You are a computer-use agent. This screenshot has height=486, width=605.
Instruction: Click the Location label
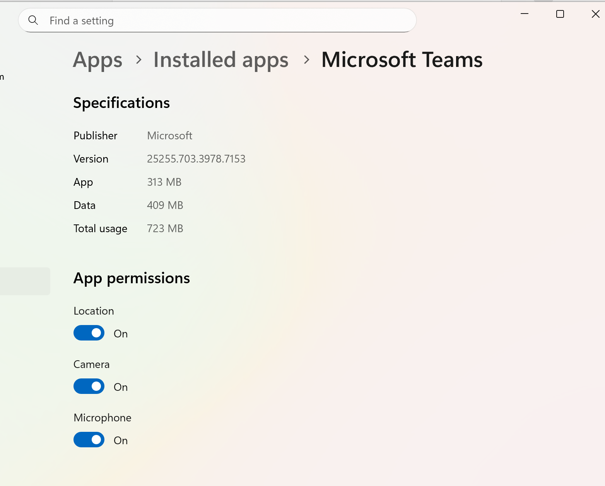click(94, 311)
